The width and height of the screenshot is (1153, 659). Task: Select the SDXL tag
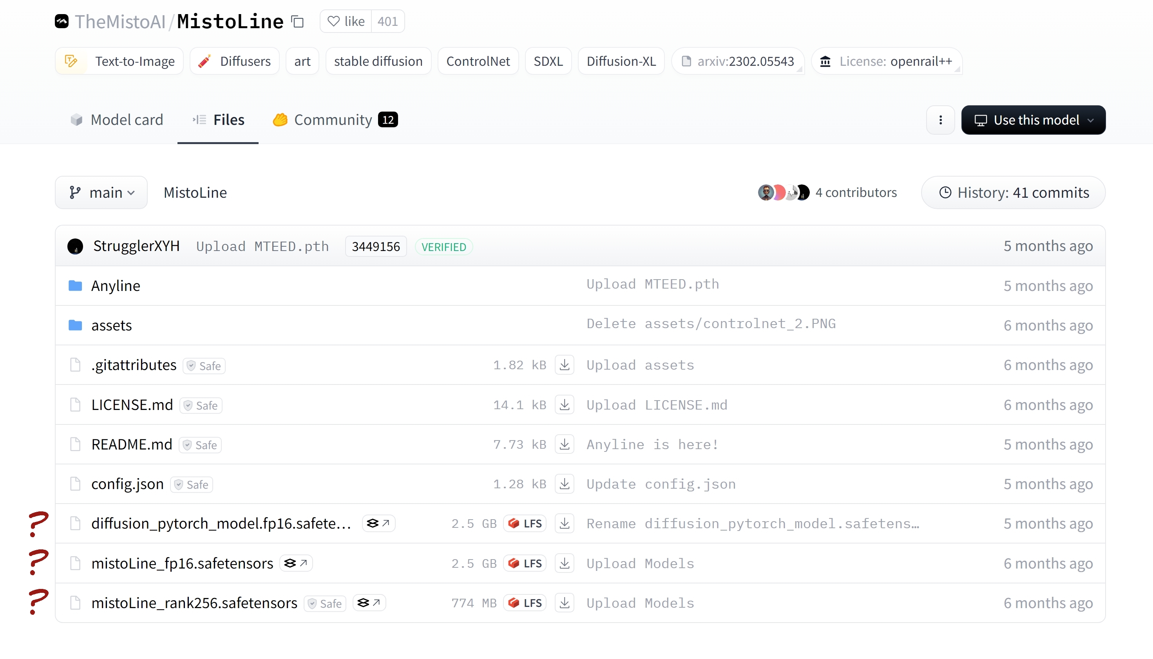tap(548, 61)
